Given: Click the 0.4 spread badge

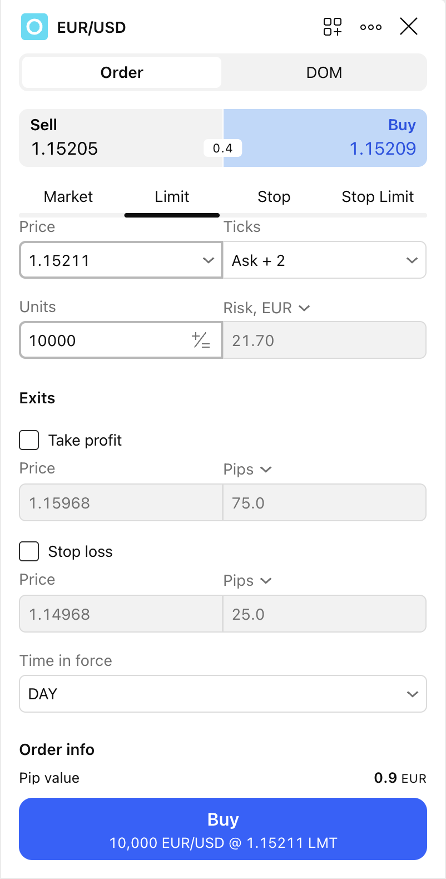Looking at the screenshot, I should 222,148.
